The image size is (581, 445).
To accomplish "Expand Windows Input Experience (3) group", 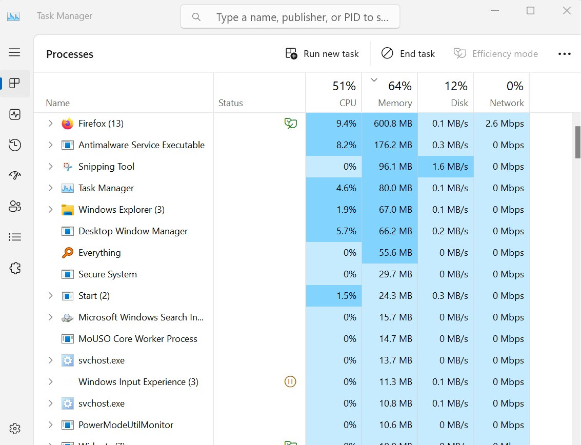I will pyautogui.click(x=50, y=381).
